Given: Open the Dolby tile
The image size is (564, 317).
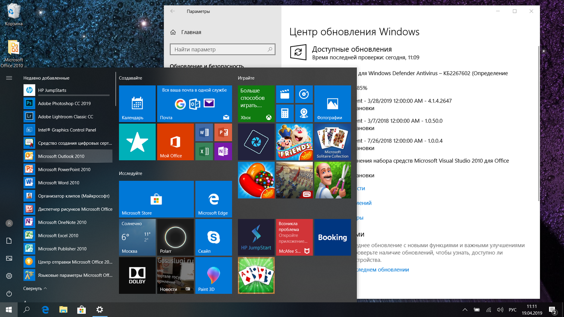Looking at the screenshot, I should coord(137,275).
